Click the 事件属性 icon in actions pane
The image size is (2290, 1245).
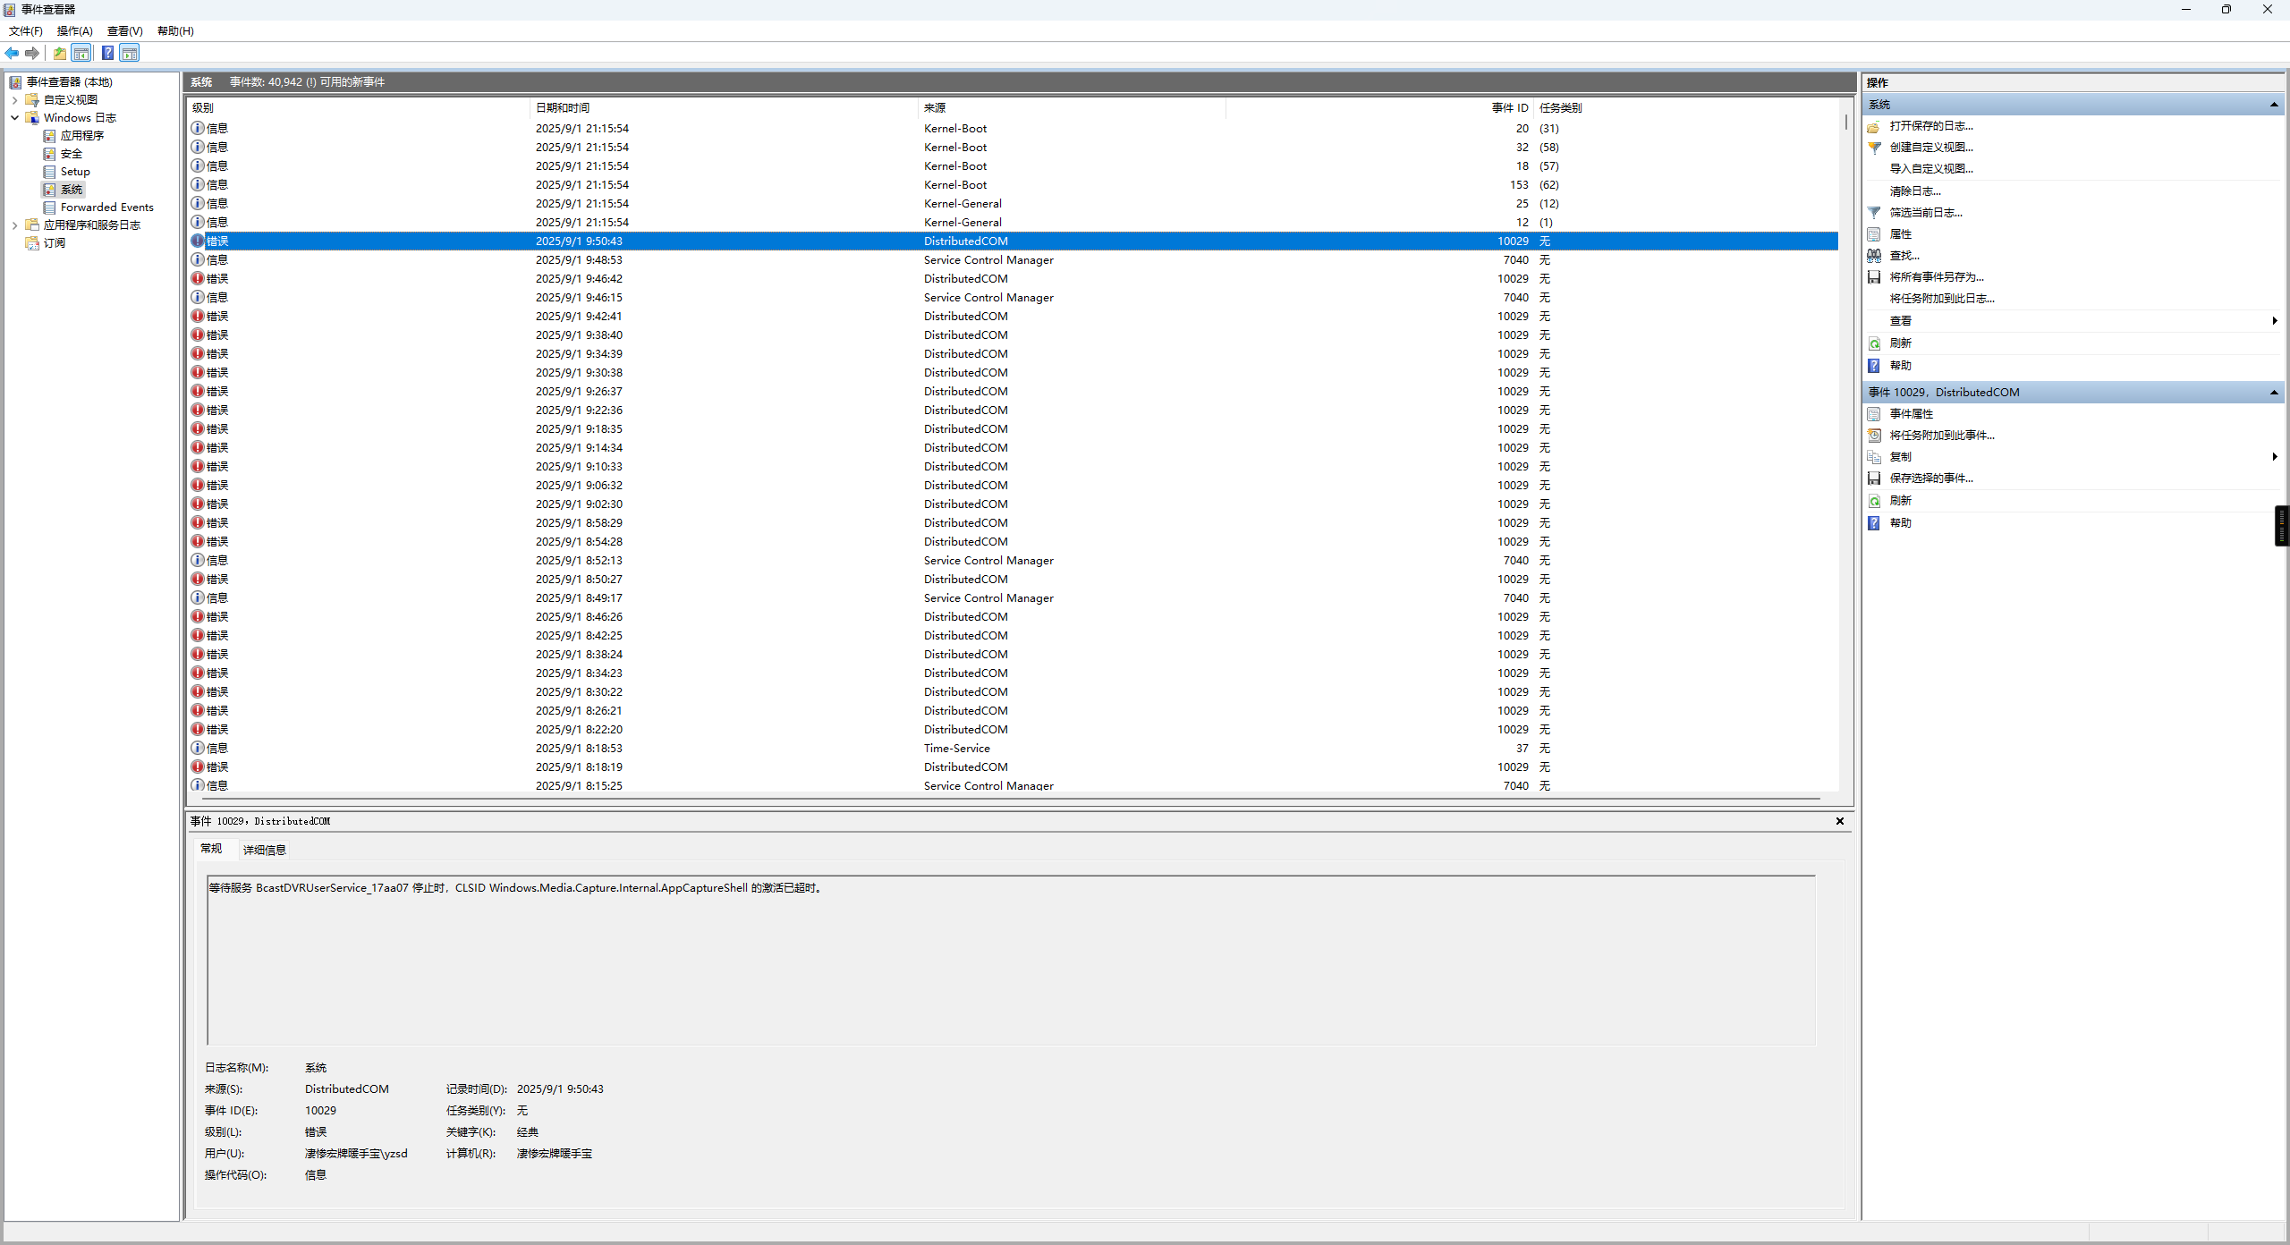(1874, 414)
